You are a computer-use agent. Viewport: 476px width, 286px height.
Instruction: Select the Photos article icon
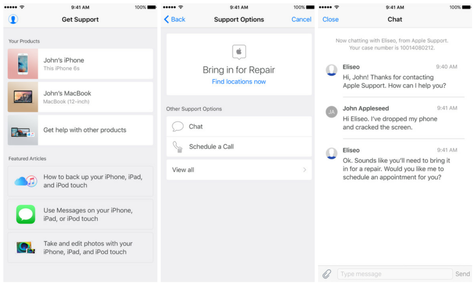pyautogui.click(x=25, y=247)
